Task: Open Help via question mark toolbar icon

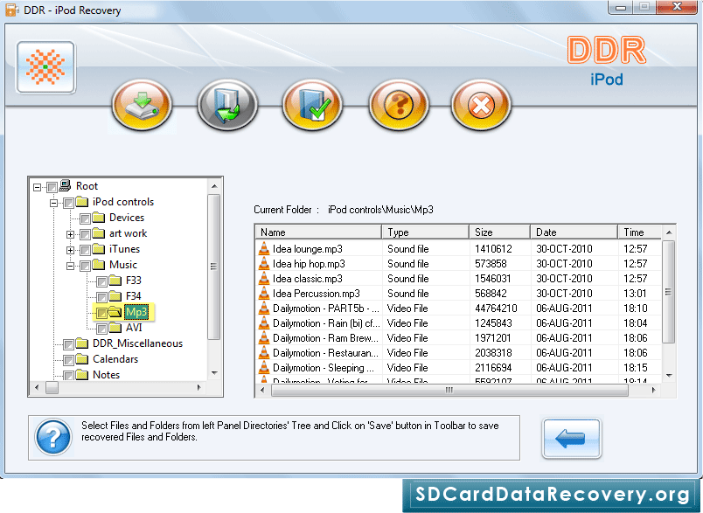Action: point(399,104)
